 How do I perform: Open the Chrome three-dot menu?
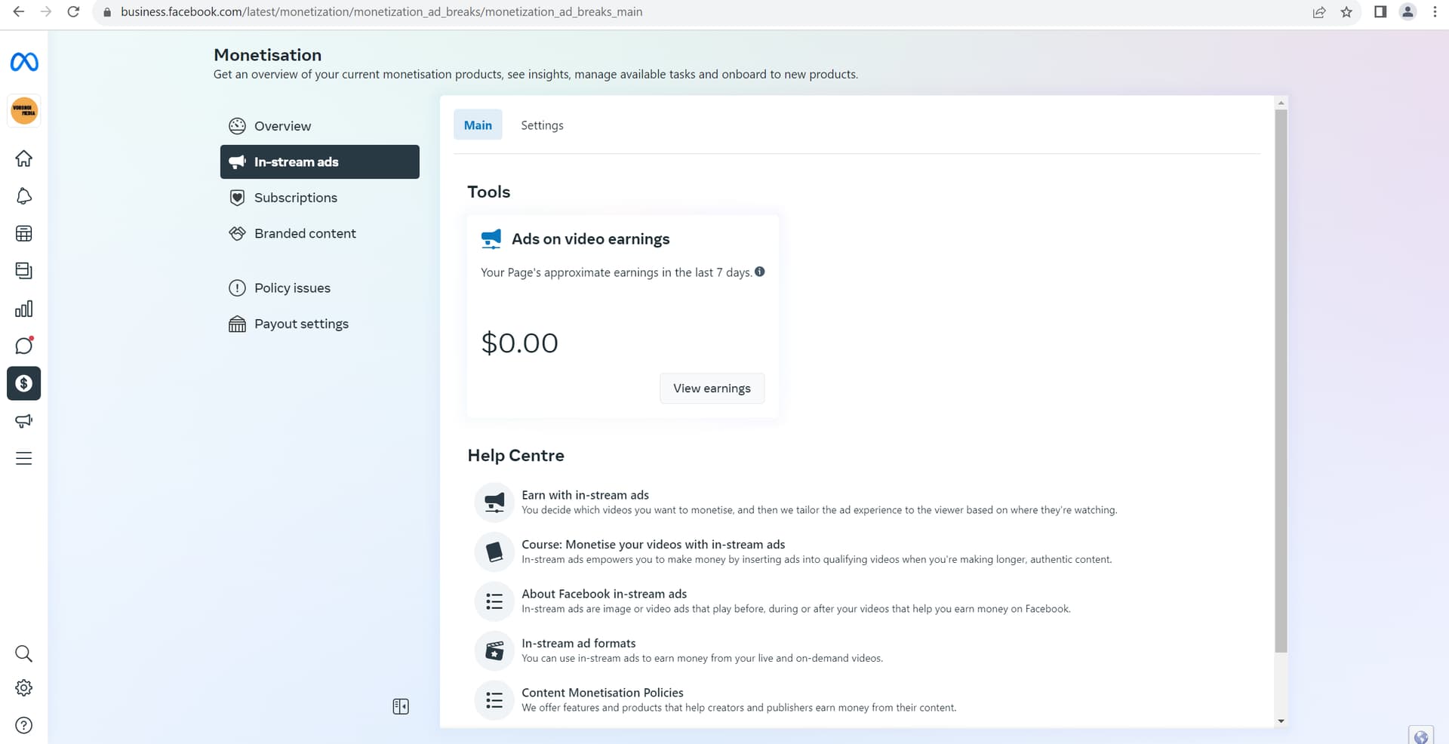[x=1435, y=12]
